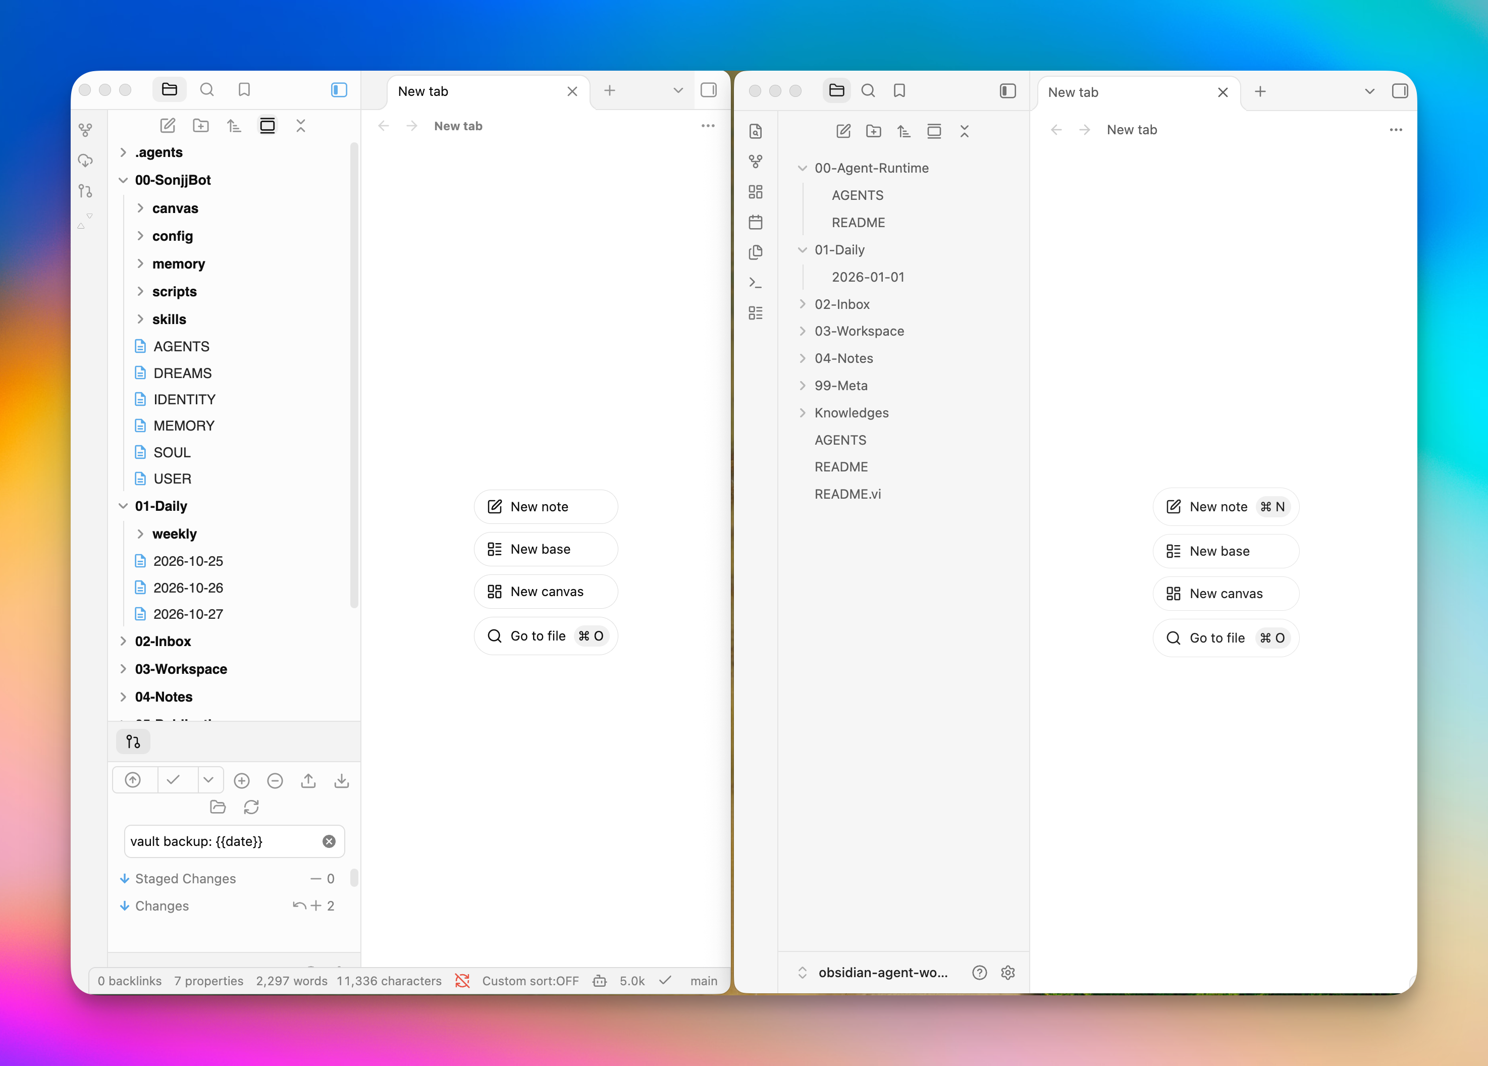Click New canvas button in left window

tap(546, 592)
